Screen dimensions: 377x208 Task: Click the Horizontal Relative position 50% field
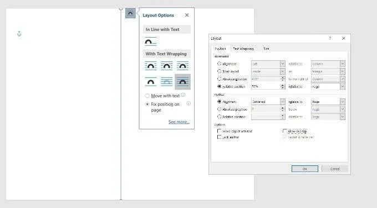pos(266,86)
